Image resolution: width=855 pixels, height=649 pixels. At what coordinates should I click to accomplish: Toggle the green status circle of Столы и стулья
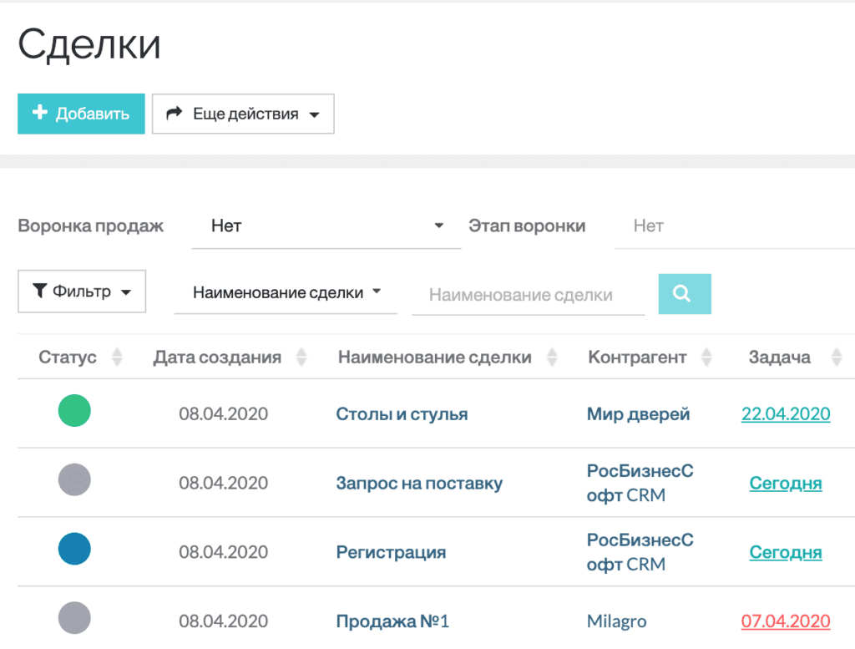[74, 411]
